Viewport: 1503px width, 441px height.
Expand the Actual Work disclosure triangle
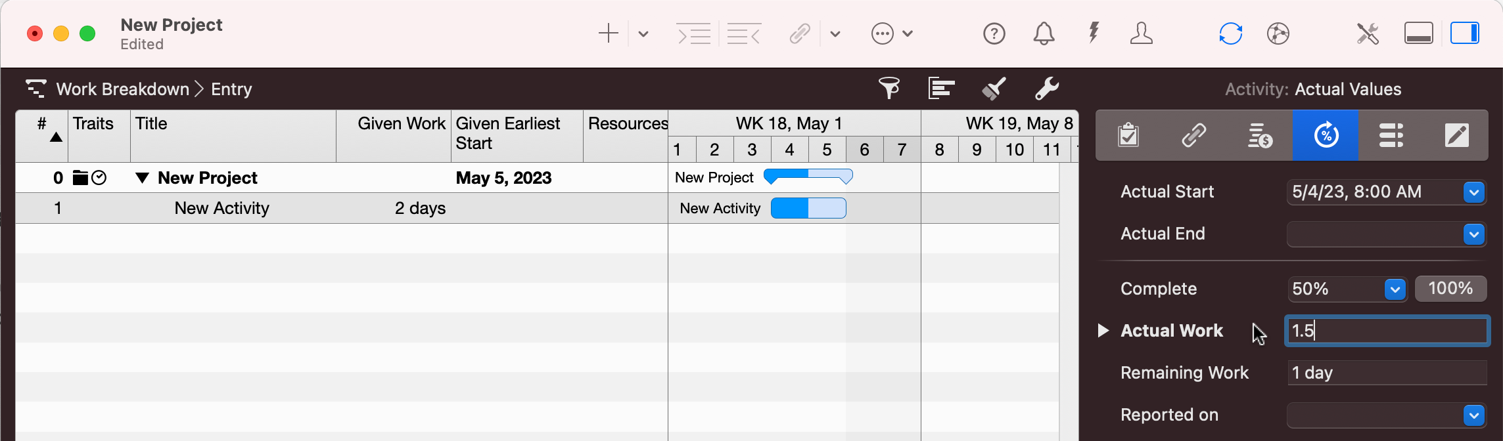coord(1103,331)
